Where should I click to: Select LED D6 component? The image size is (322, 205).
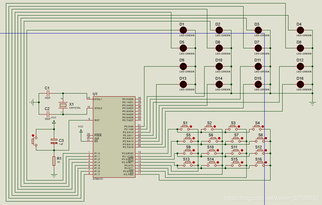coord(219,48)
